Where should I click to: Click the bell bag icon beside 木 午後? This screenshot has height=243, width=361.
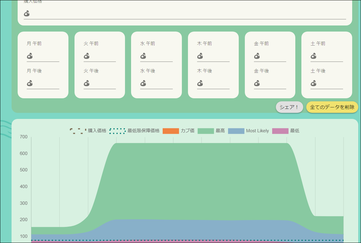pos(200,83)
